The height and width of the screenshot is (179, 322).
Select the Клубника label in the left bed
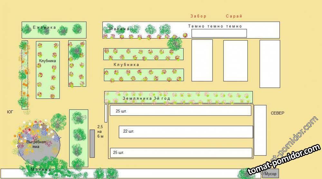tap(48, 61)
